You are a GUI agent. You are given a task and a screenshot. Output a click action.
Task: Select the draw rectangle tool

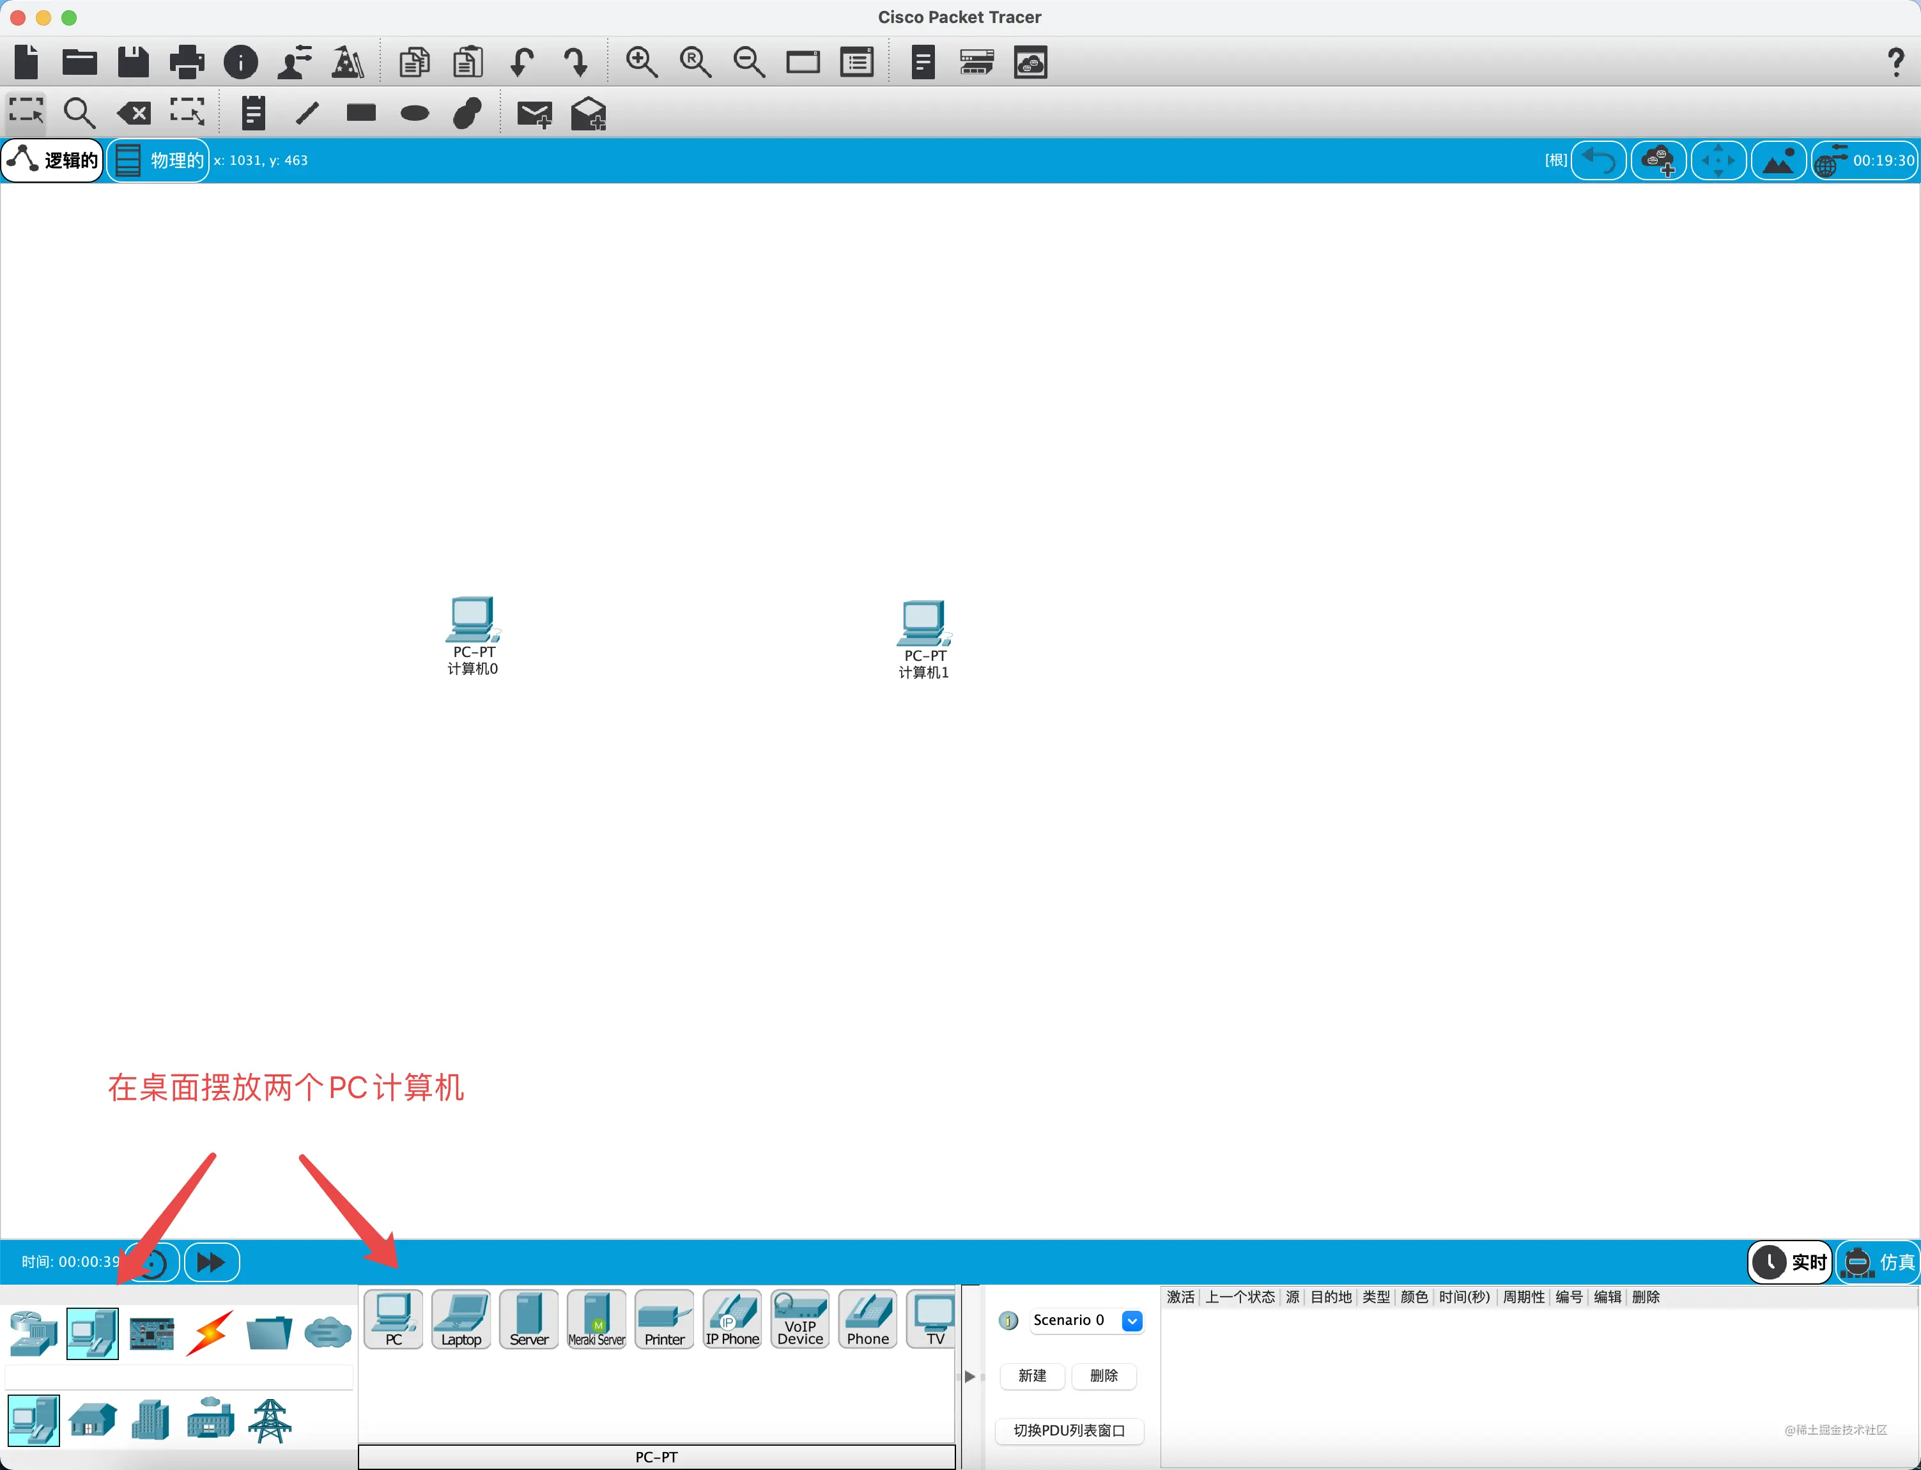pyautogui.click(x=360, y=112)
